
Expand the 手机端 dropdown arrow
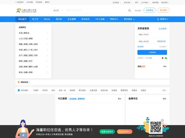(149, 3)
